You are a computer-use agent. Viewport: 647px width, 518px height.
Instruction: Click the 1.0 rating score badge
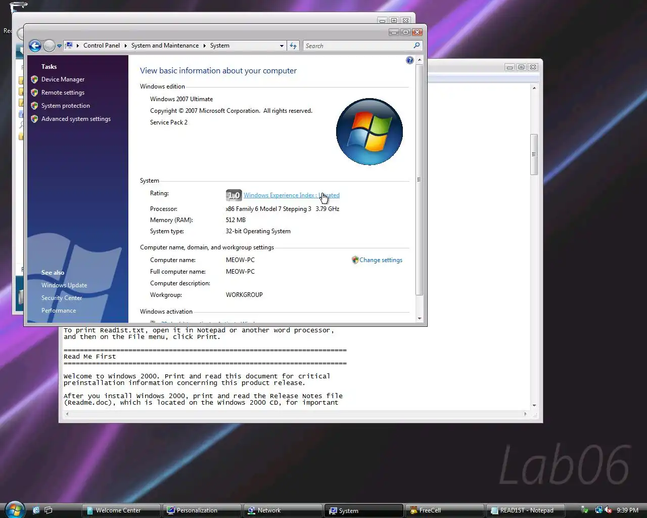[x=234, y=195]
